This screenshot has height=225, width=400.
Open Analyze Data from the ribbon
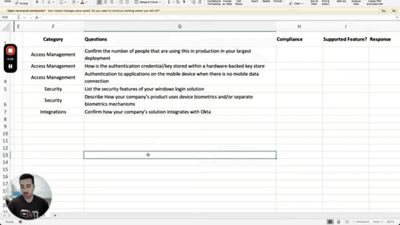356,2
